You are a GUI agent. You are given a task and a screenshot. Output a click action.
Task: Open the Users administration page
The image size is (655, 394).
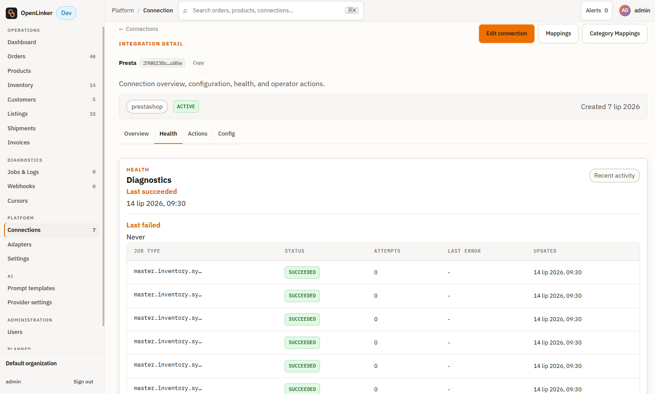(x=51, y=332)
